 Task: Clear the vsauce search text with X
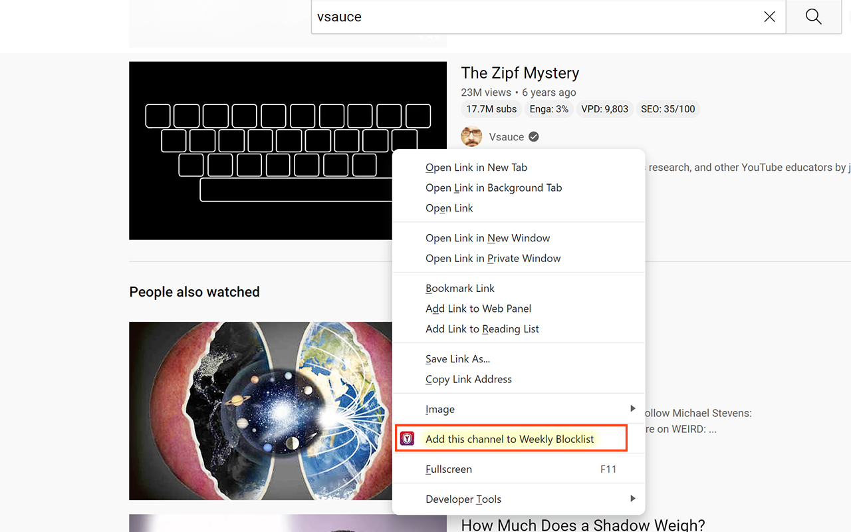769,17
